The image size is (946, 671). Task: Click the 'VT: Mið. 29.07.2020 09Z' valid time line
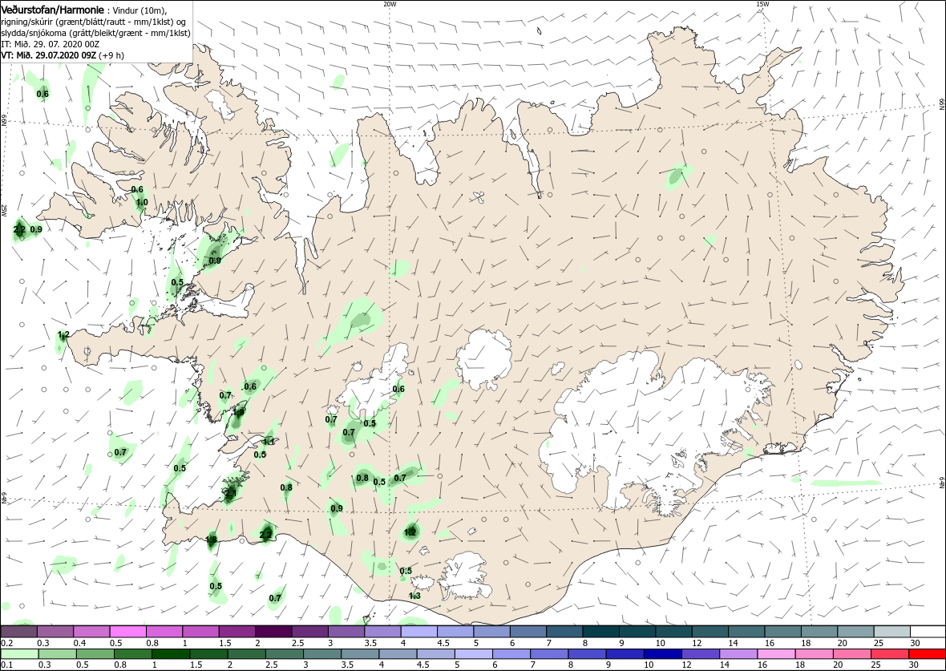pos(50,55)
